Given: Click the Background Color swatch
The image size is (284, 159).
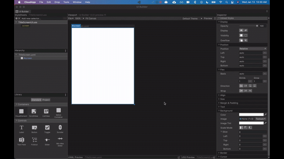Looking at the screenshot, I should [x=251, y=115].
